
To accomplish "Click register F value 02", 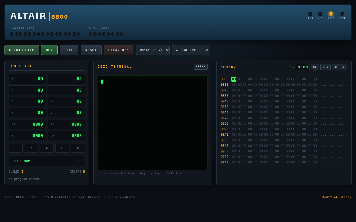I will point(79,79).
